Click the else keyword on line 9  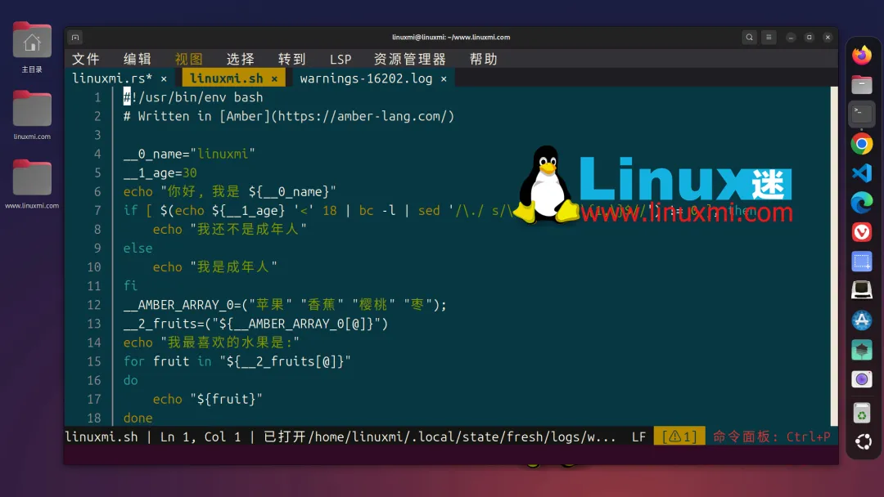tap(138, 248)
